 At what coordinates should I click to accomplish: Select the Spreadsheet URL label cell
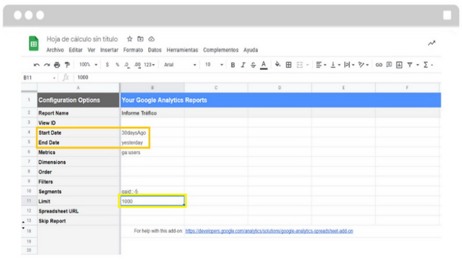[x=78, y=211]
